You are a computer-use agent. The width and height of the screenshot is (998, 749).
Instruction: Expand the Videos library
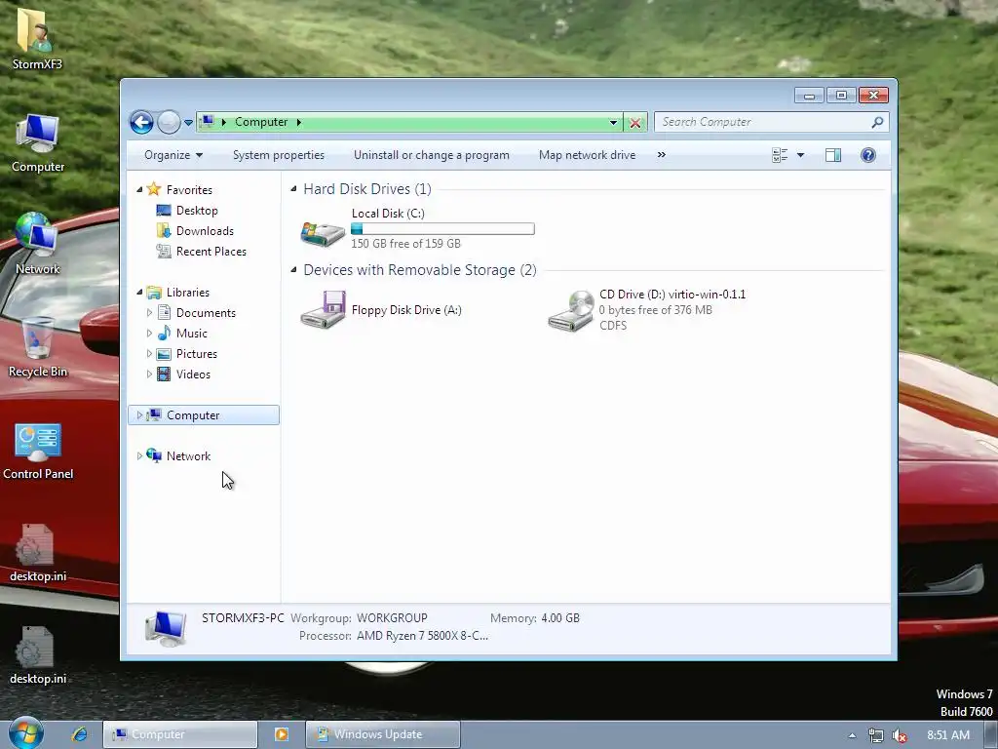(x=149, y=374)
